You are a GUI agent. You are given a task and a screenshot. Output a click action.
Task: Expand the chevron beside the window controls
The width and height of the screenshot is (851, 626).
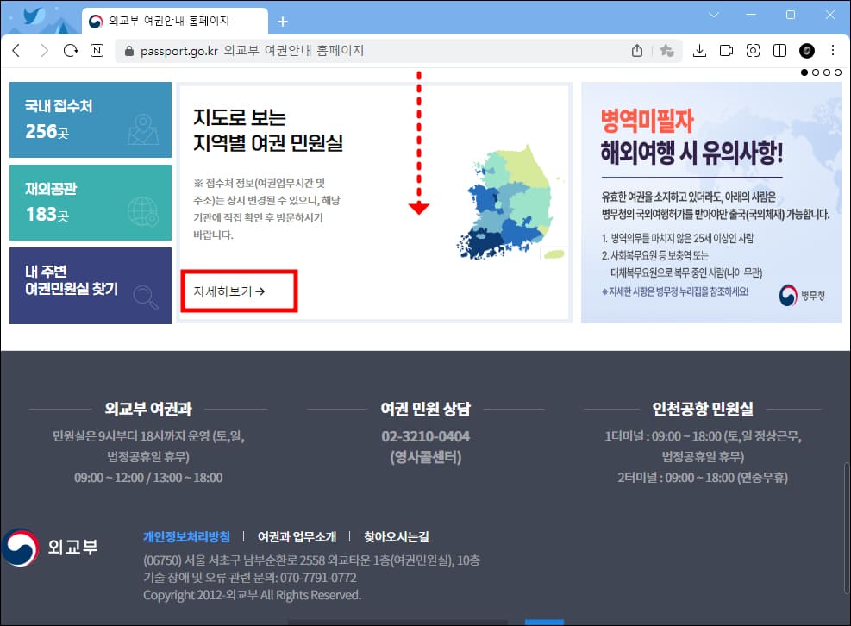(x=713, y=16)
